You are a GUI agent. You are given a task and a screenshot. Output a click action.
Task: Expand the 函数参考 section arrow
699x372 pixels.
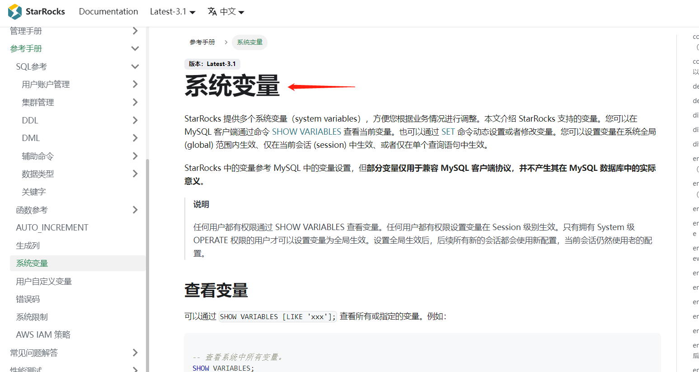[135, 210]
